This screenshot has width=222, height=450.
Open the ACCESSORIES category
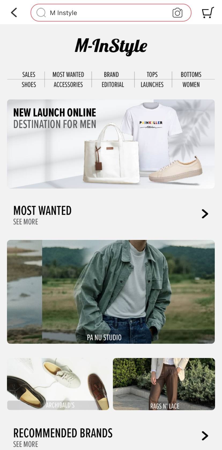(x=68, y=84)
